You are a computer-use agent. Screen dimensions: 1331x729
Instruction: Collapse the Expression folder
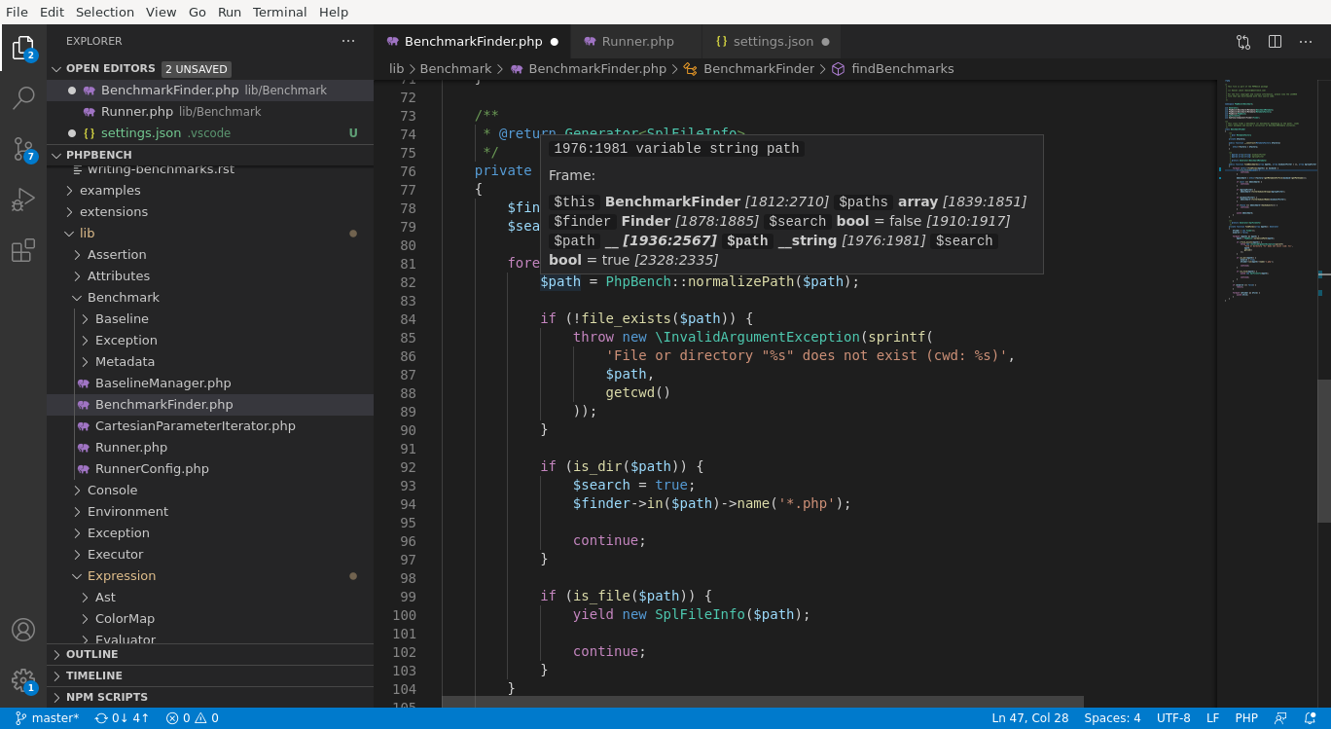210,576
